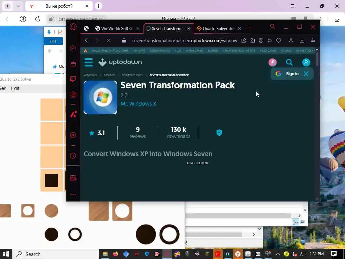
Task: Open the Uptodown hamburger menu
Action: [x=89, y=62]
